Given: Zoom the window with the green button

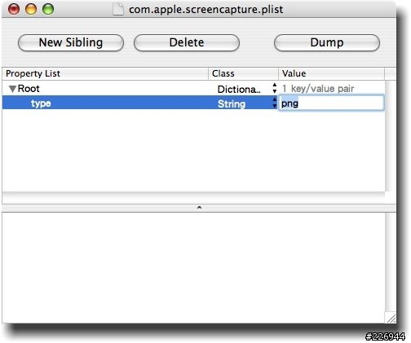Looking at the screenshot, I should (x=48, y=9).
